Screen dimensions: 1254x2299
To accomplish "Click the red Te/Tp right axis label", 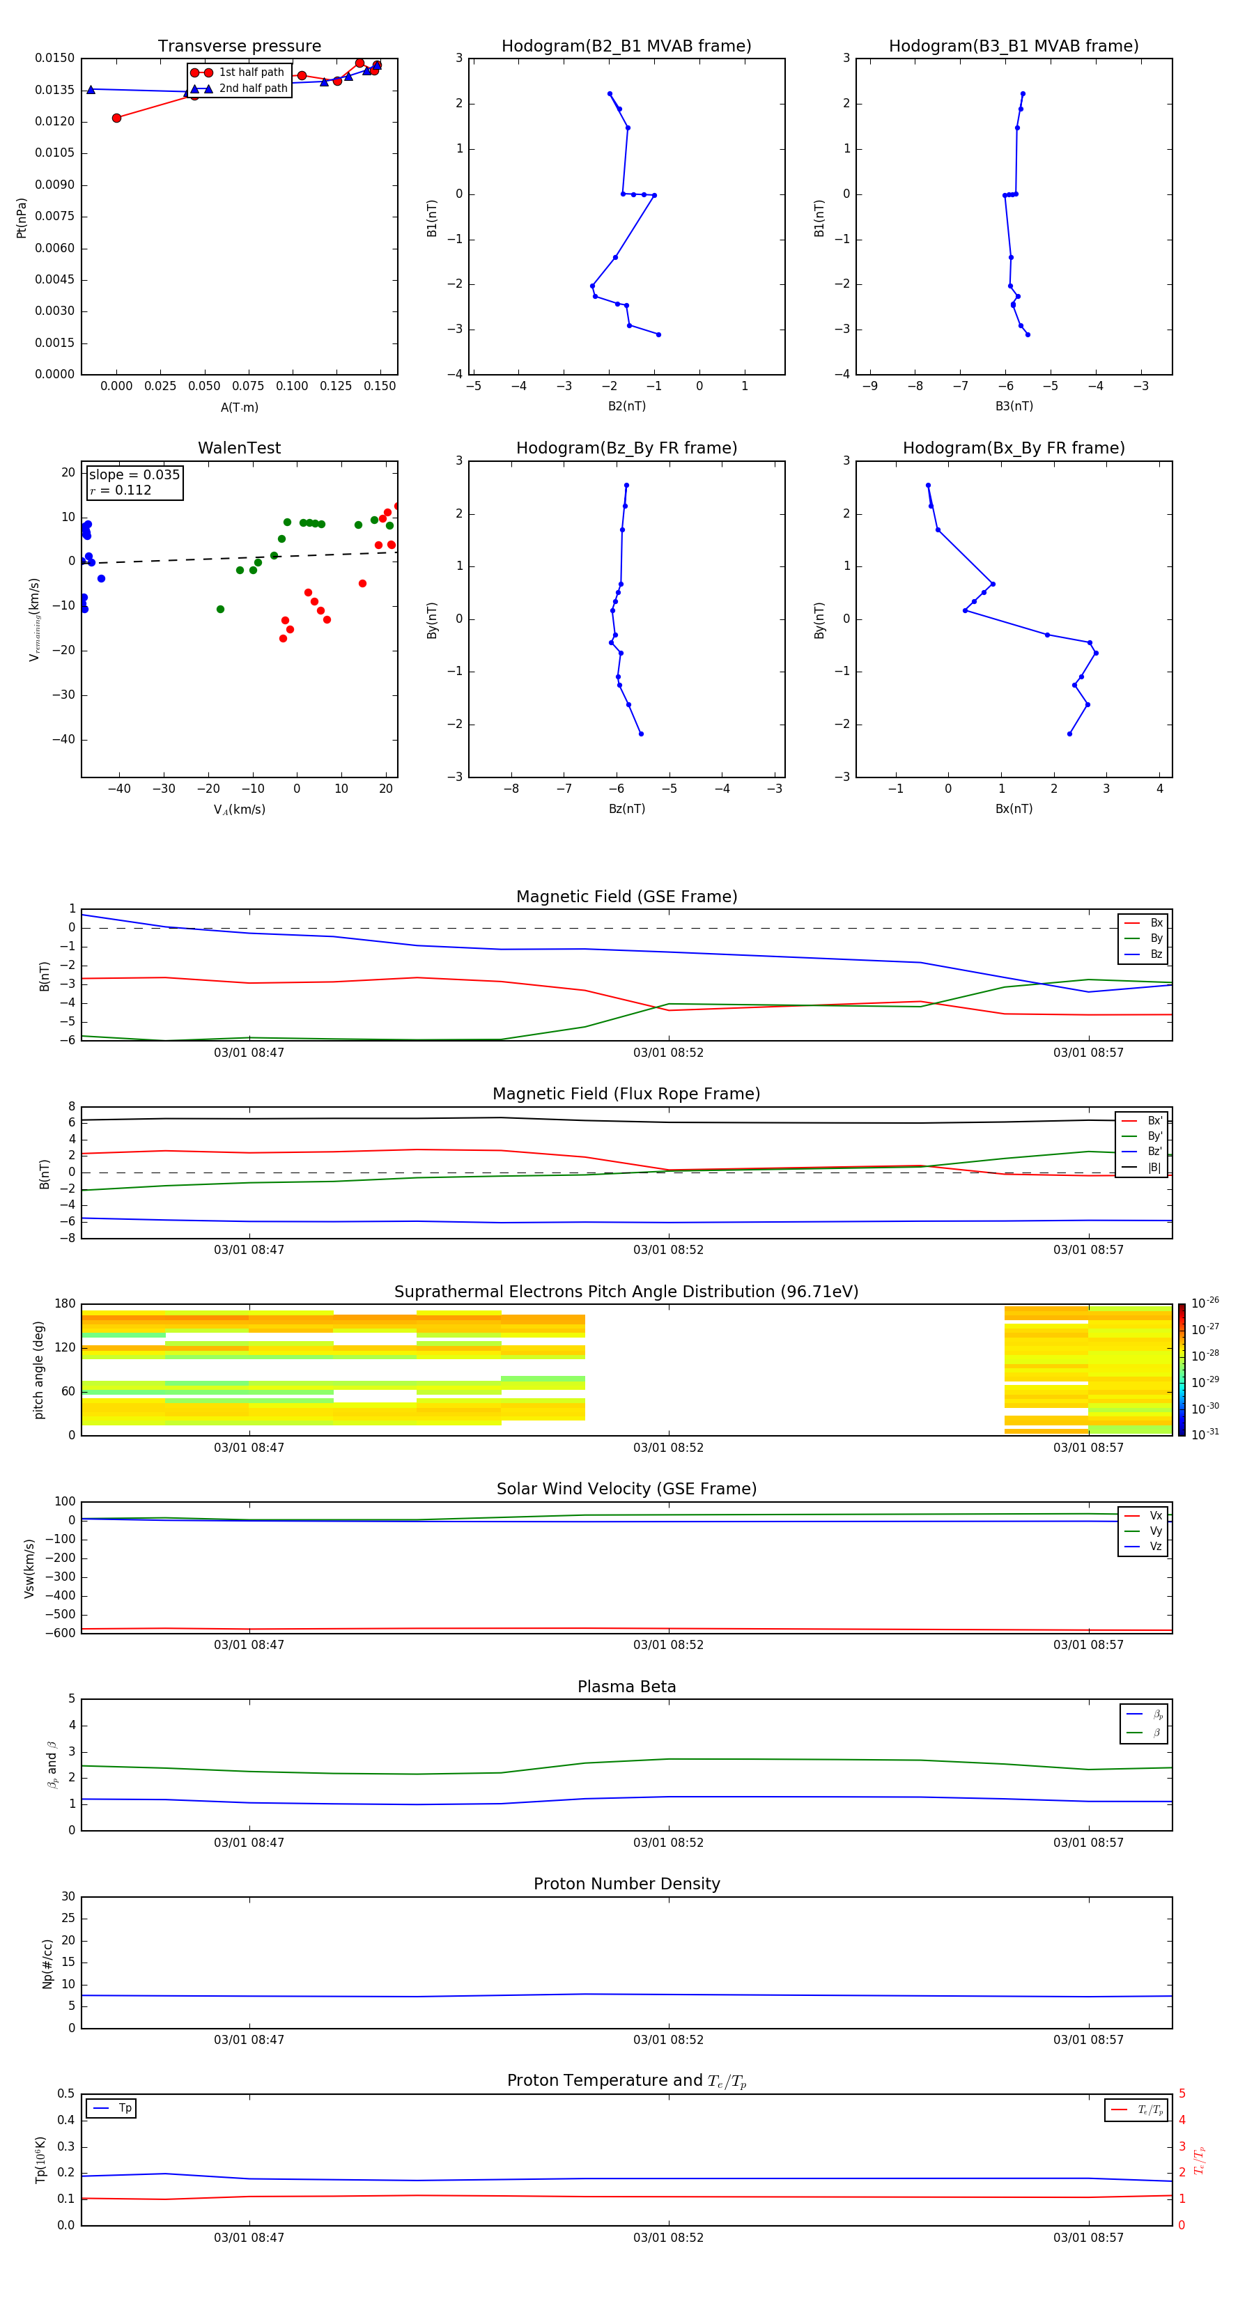I will 1200,2160.
